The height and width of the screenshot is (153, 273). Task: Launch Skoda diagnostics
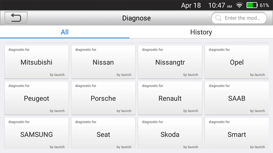(x=170, y=134)
